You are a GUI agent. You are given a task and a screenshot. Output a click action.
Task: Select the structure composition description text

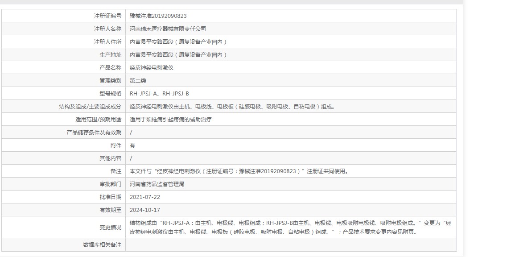tap(233, 107)
